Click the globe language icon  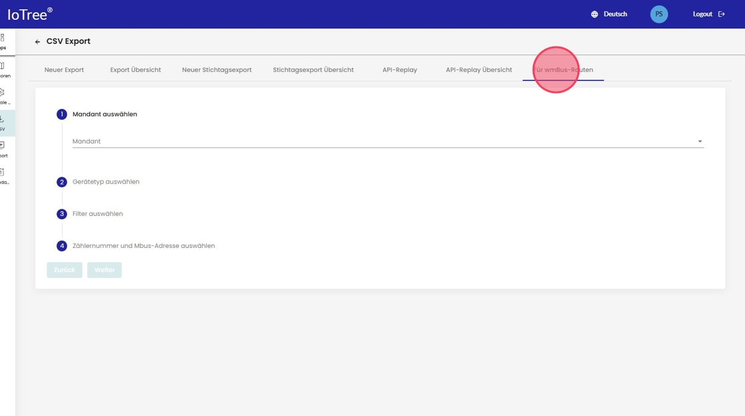click(595, 14)
